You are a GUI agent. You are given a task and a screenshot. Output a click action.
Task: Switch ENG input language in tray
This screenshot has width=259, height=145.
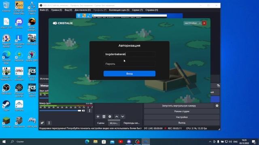(236, 141)
